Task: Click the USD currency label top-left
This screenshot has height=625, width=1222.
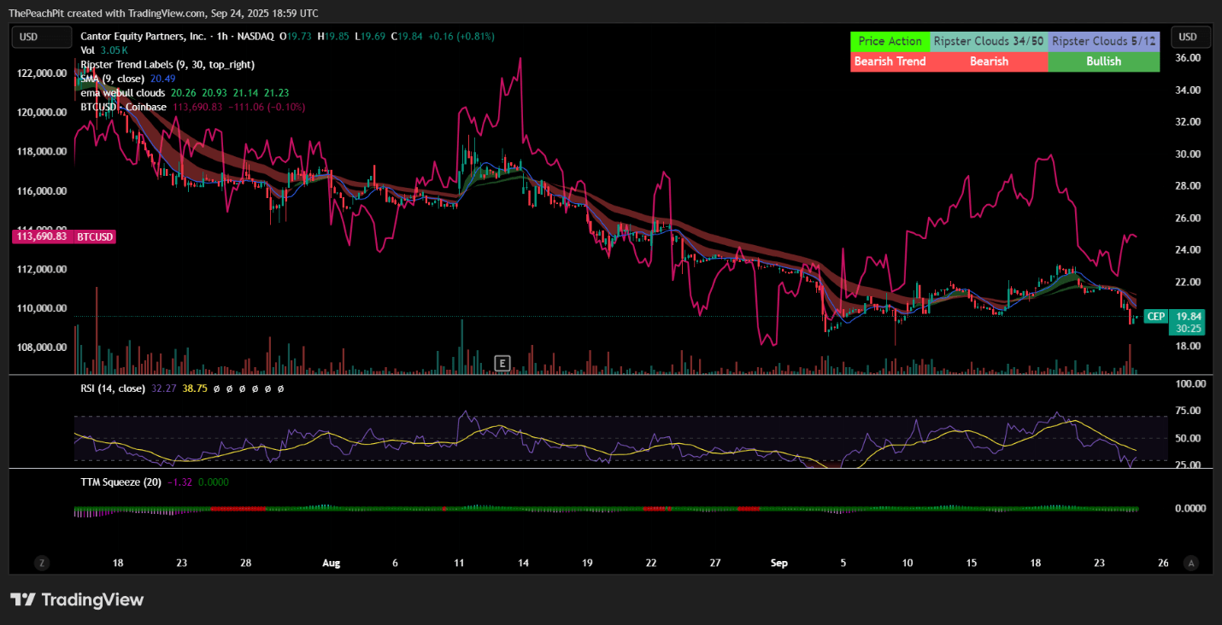Action: pyautogui.click(x=41, y=37)
